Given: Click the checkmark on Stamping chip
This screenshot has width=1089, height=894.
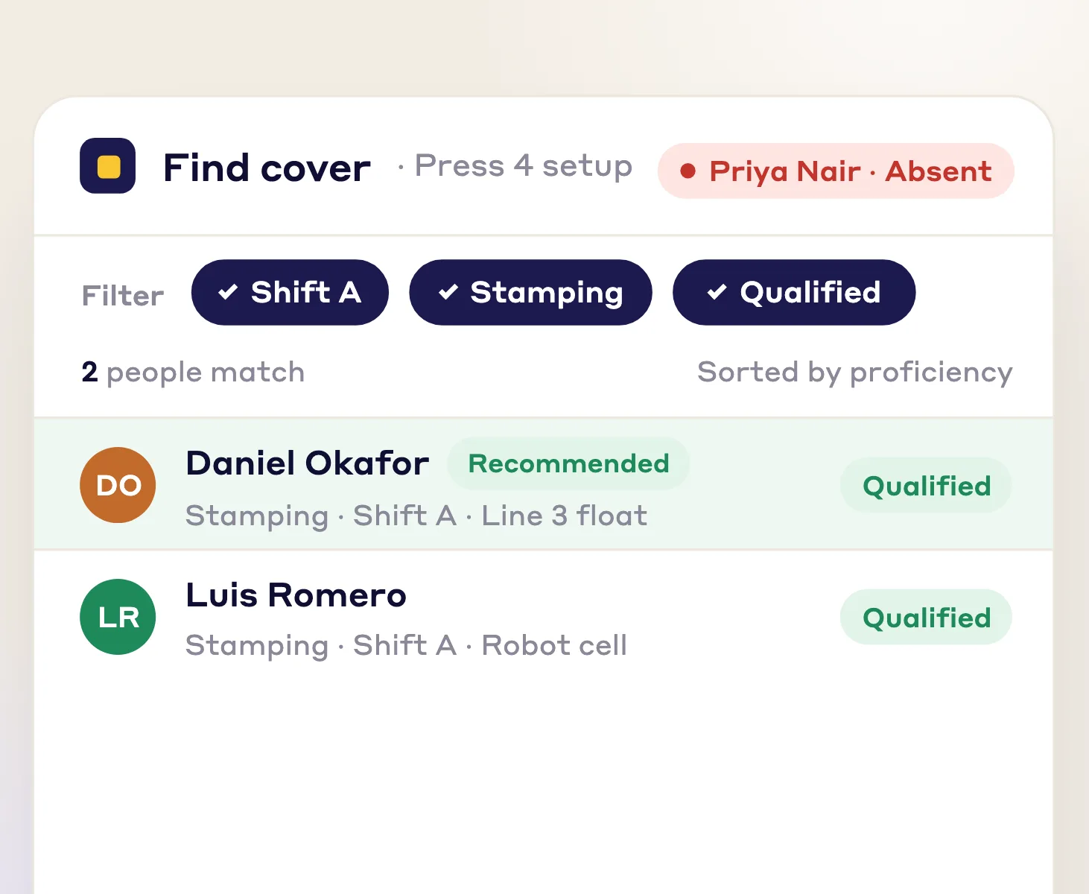Looking at the screenshot, I should [448, 292].
